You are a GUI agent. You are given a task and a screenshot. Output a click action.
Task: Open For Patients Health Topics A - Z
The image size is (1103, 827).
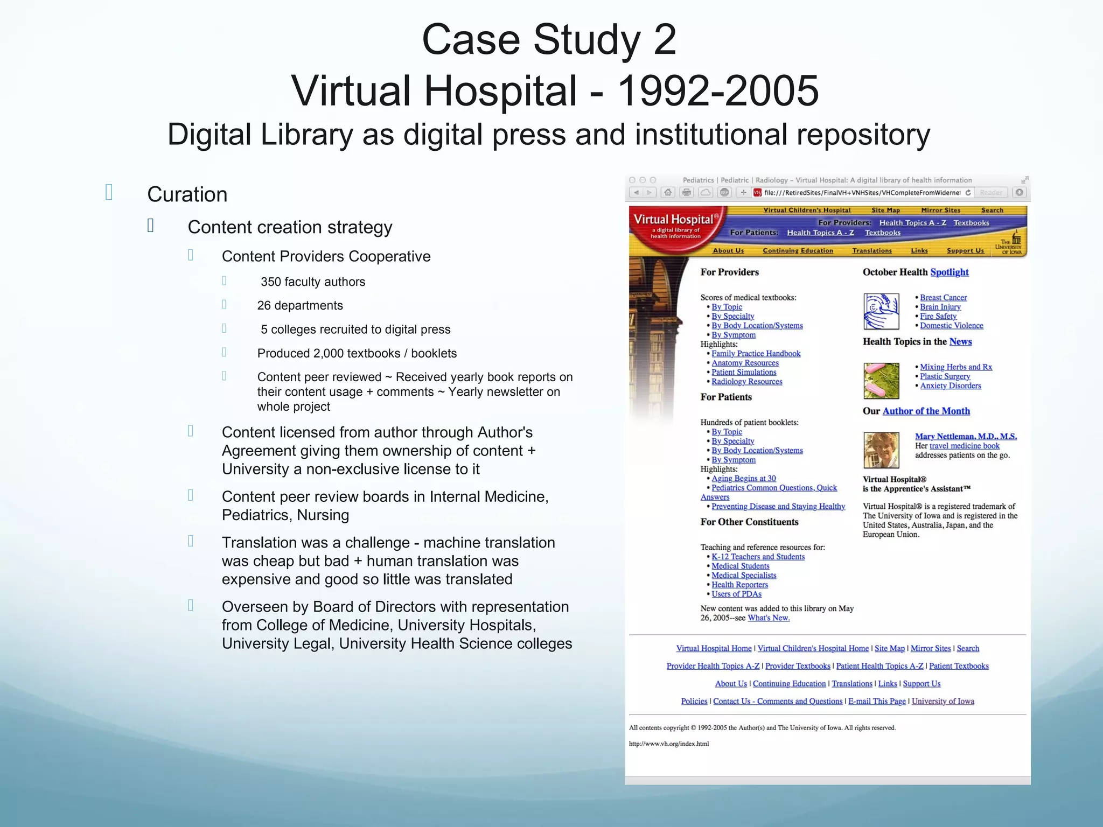[820, 233]
